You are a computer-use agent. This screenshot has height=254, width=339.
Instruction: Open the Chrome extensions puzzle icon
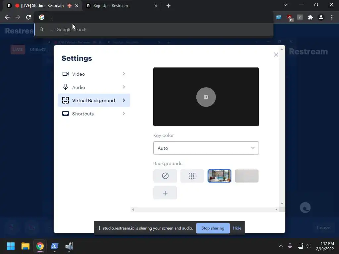click(x=311, y=17)
